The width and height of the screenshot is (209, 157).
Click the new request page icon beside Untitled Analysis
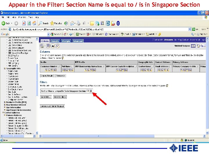tap(198, 46)
